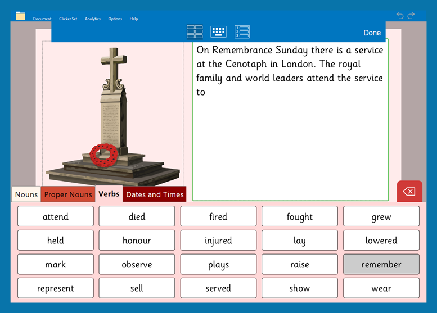
Task: Click the undo arrow icon
Action: tap(400, 16)
